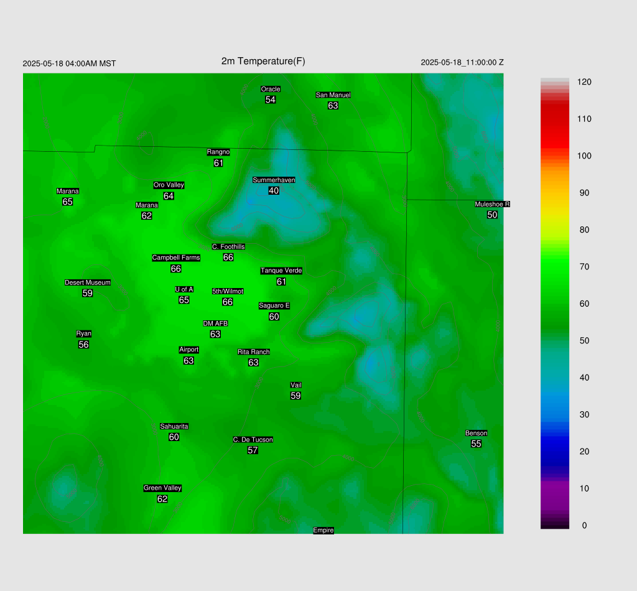Click the 61 reading under Tanque Verde
The image size is (637, 591).
(281, 281)
